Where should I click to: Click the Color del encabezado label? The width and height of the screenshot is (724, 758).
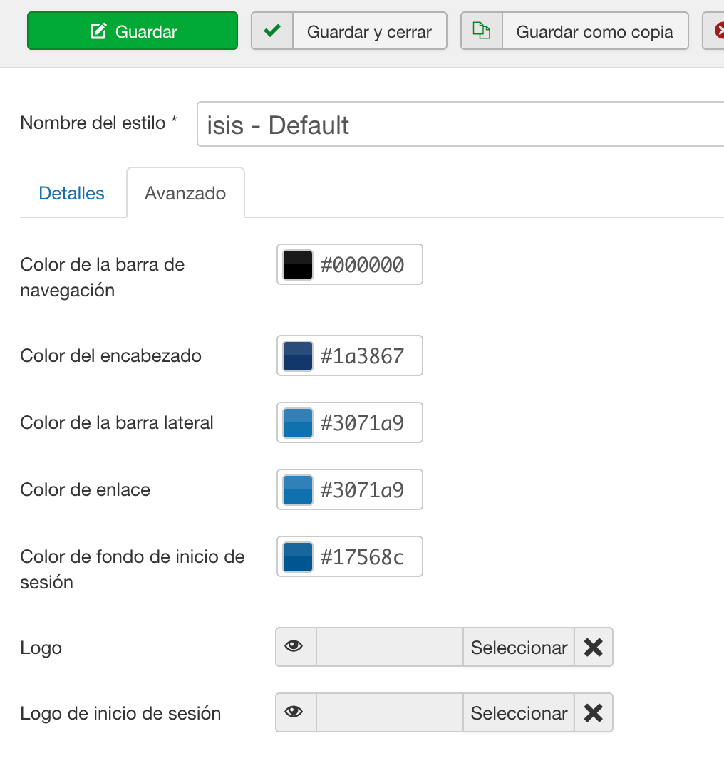[110, 355]
